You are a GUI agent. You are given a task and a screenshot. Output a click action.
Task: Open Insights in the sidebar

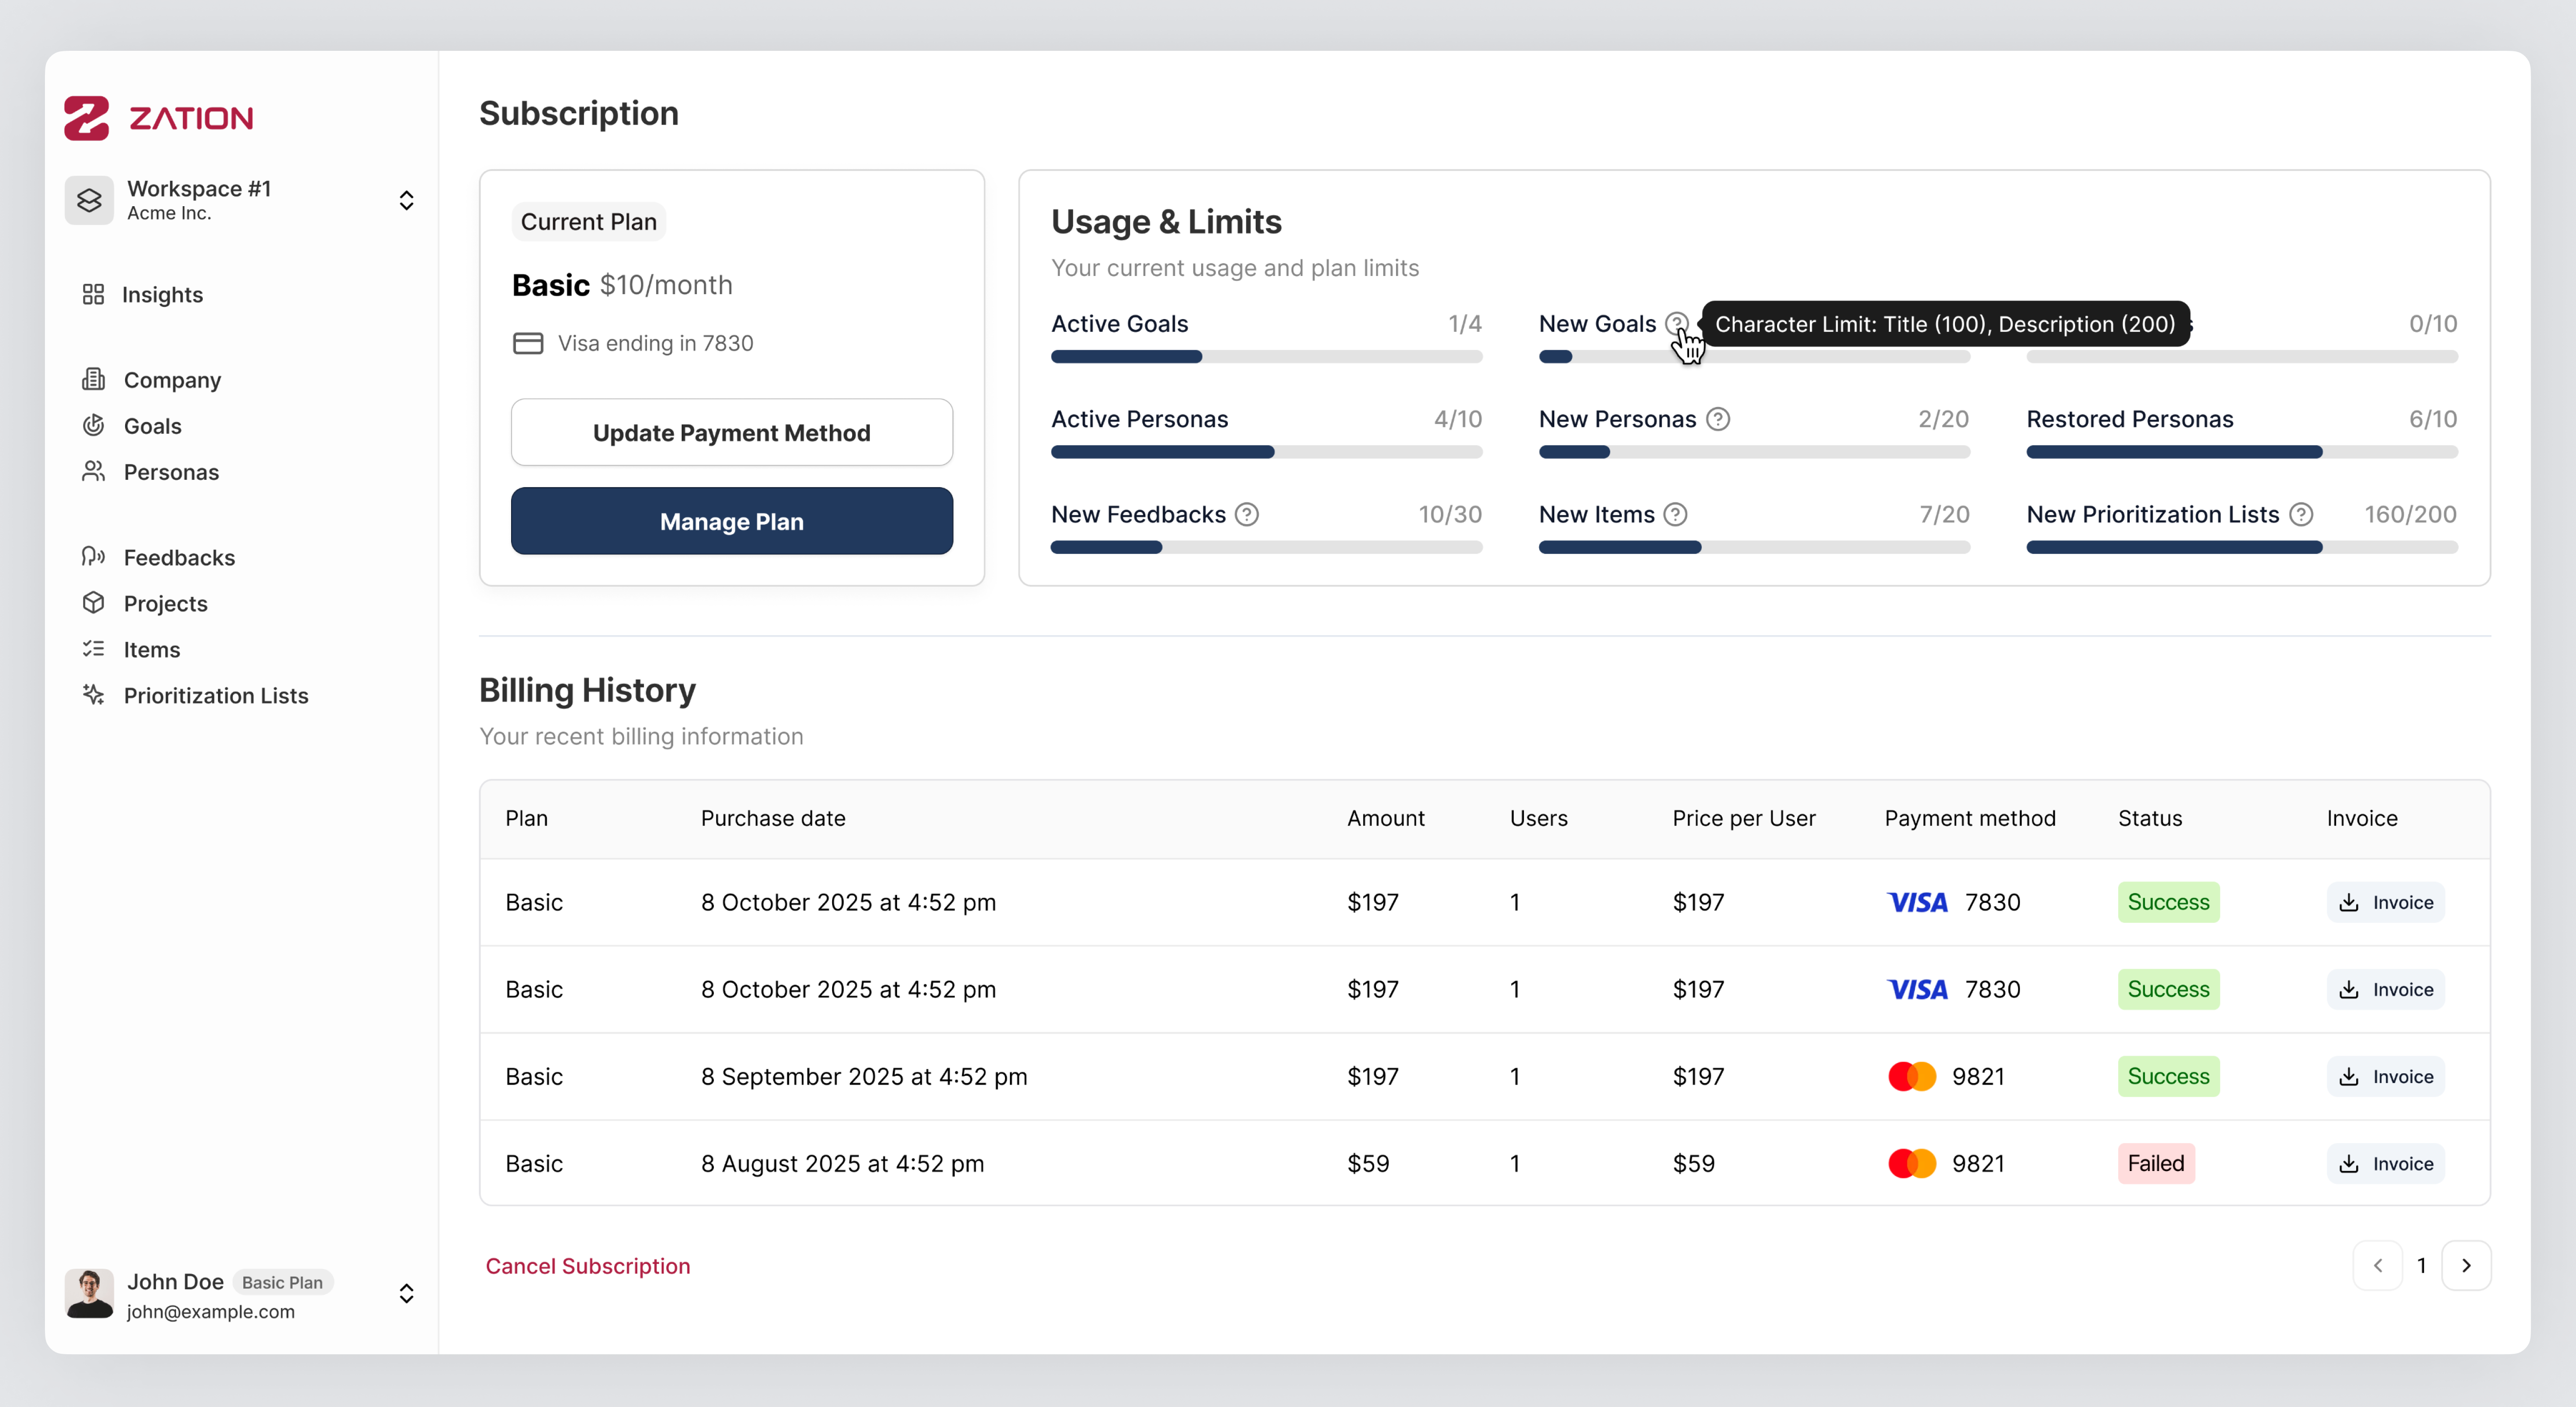[x=161, y=295]
